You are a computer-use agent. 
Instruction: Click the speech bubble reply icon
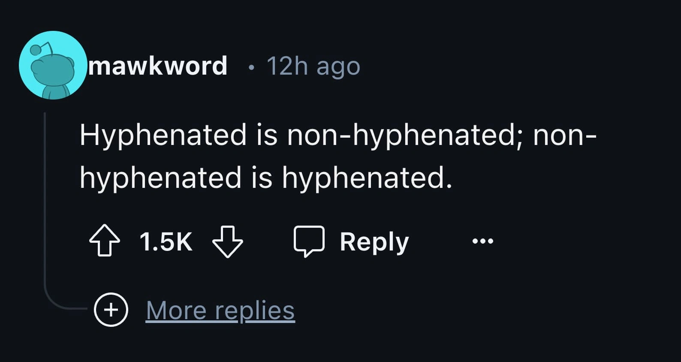(308, 241)
